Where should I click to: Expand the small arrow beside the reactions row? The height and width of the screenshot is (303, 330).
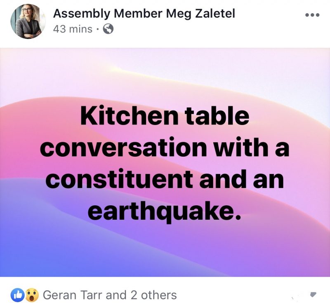[x=313, y=294]
